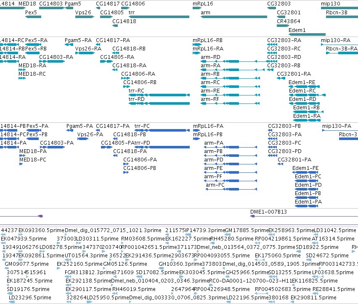Select the LD23296.5prime EST
This screenshot has height=304, width=358.
point(12,302)
